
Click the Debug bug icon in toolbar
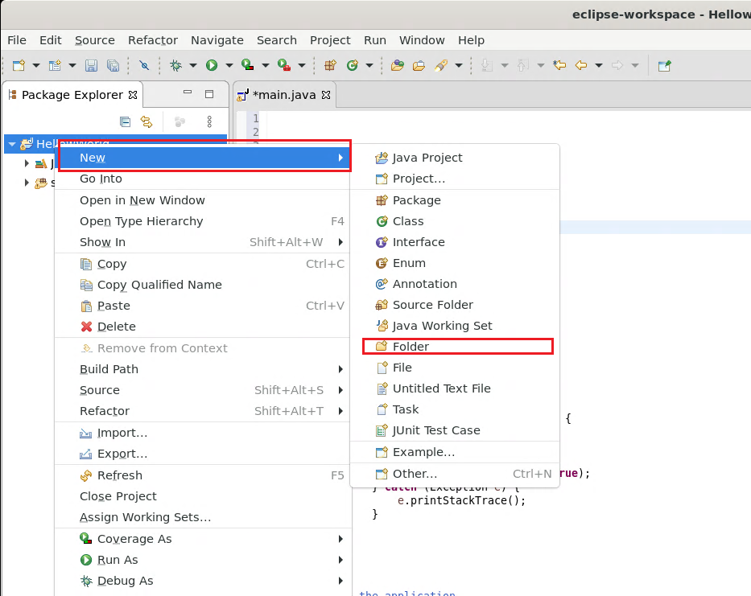pyautogui.click(x=175, y=65)
